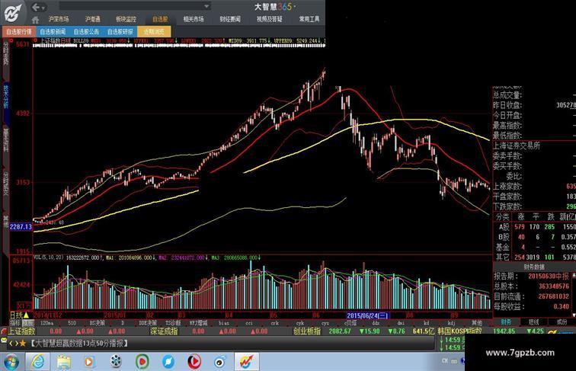
Task: Open the 常用工具 menu
Action: click(309, 19)
